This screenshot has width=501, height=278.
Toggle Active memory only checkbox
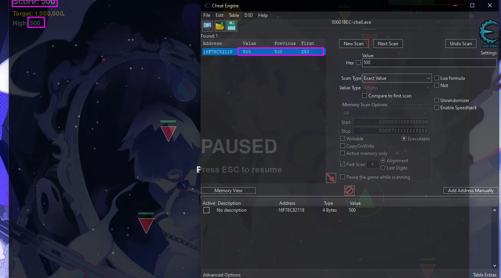point(343,153)
